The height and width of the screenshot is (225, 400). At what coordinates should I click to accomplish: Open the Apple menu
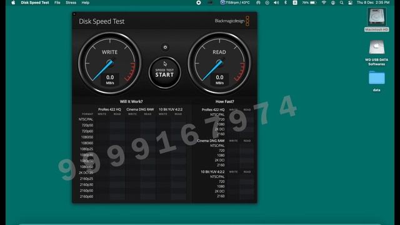pyautogui.click(x=13, y=2)
